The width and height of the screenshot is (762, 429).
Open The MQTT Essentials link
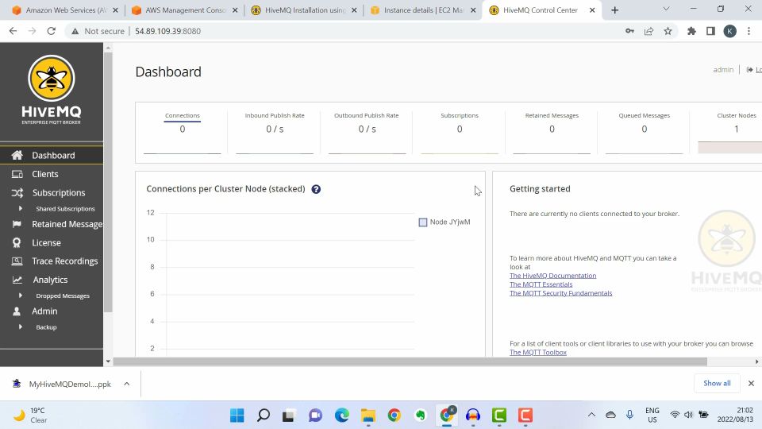pyautogui.click(x=541, y=284)
